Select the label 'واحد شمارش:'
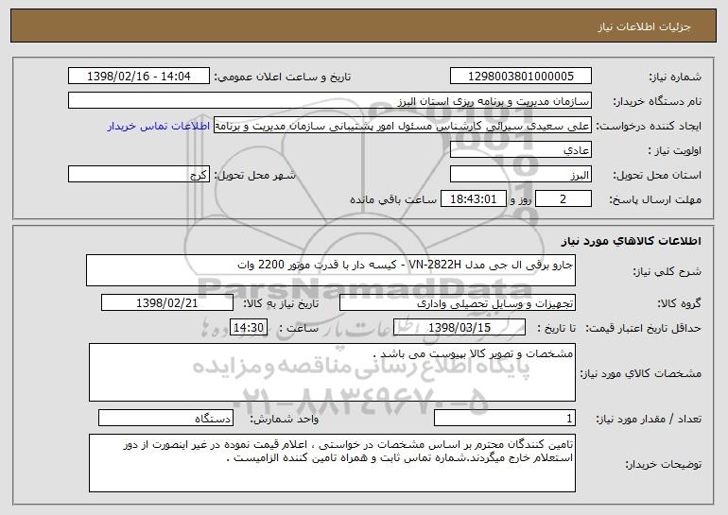The image size is (728, 515). click(285, 419)
